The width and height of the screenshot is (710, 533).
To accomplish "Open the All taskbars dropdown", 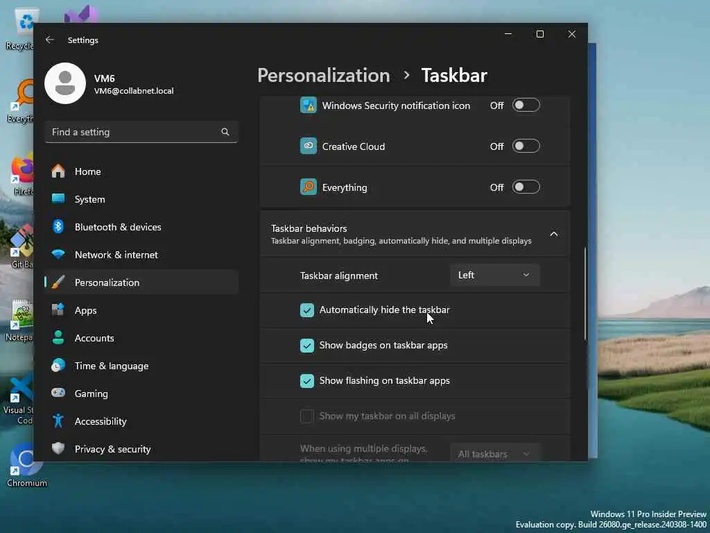I will click(x=495, y=454).
